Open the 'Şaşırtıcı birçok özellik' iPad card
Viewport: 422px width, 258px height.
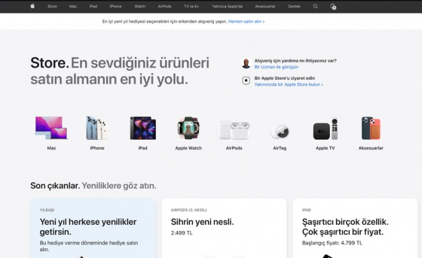click(x=356, y=228)
